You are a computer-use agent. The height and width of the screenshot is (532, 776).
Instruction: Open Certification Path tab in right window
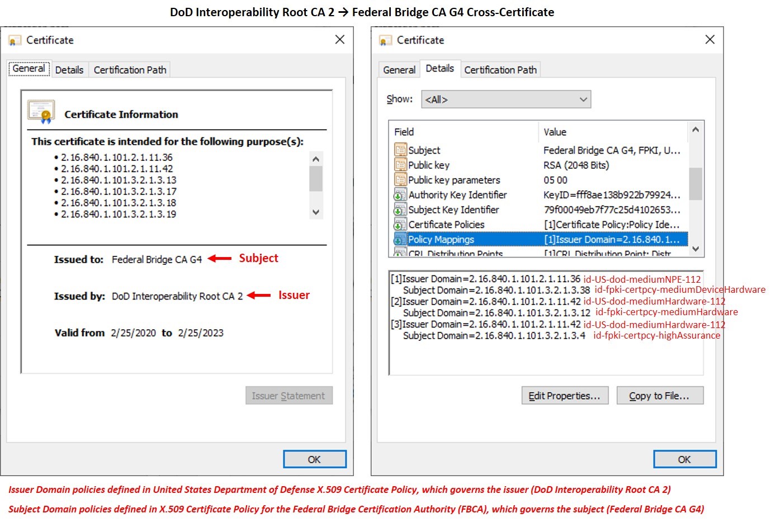(x=500, y=70)
